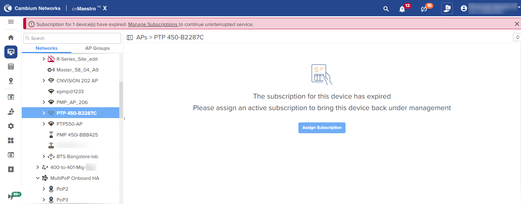Open the global search magnifier icon
The image size is (521, 204).
(x=386, y=9)
